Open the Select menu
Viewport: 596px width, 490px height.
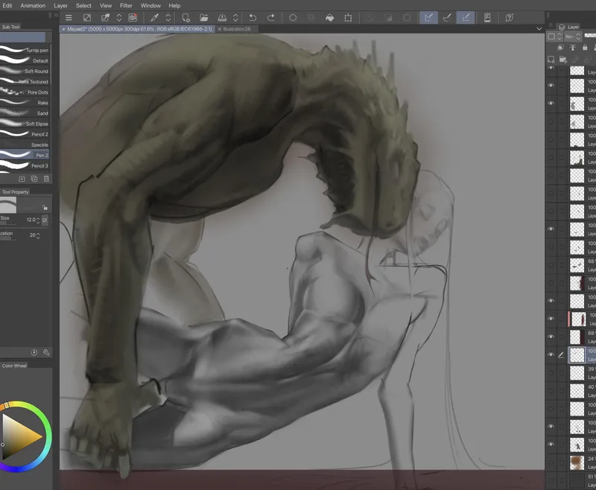tap(83, 6)
